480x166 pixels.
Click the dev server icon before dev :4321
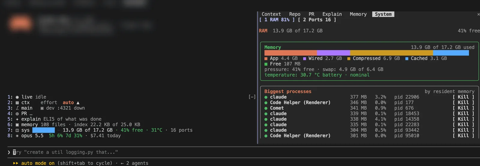tap(42, 108)
